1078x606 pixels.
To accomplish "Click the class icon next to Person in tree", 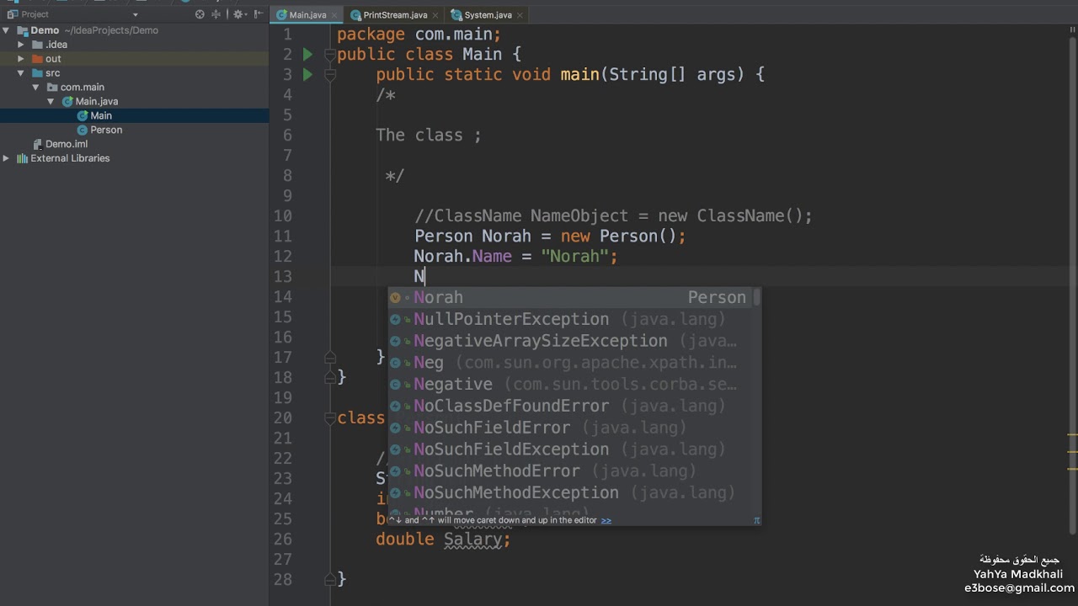I will pos(82,130).
